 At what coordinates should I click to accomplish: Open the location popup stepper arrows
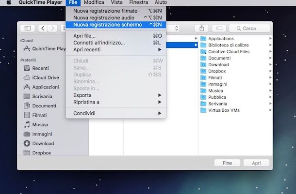(x=177, y=29)
